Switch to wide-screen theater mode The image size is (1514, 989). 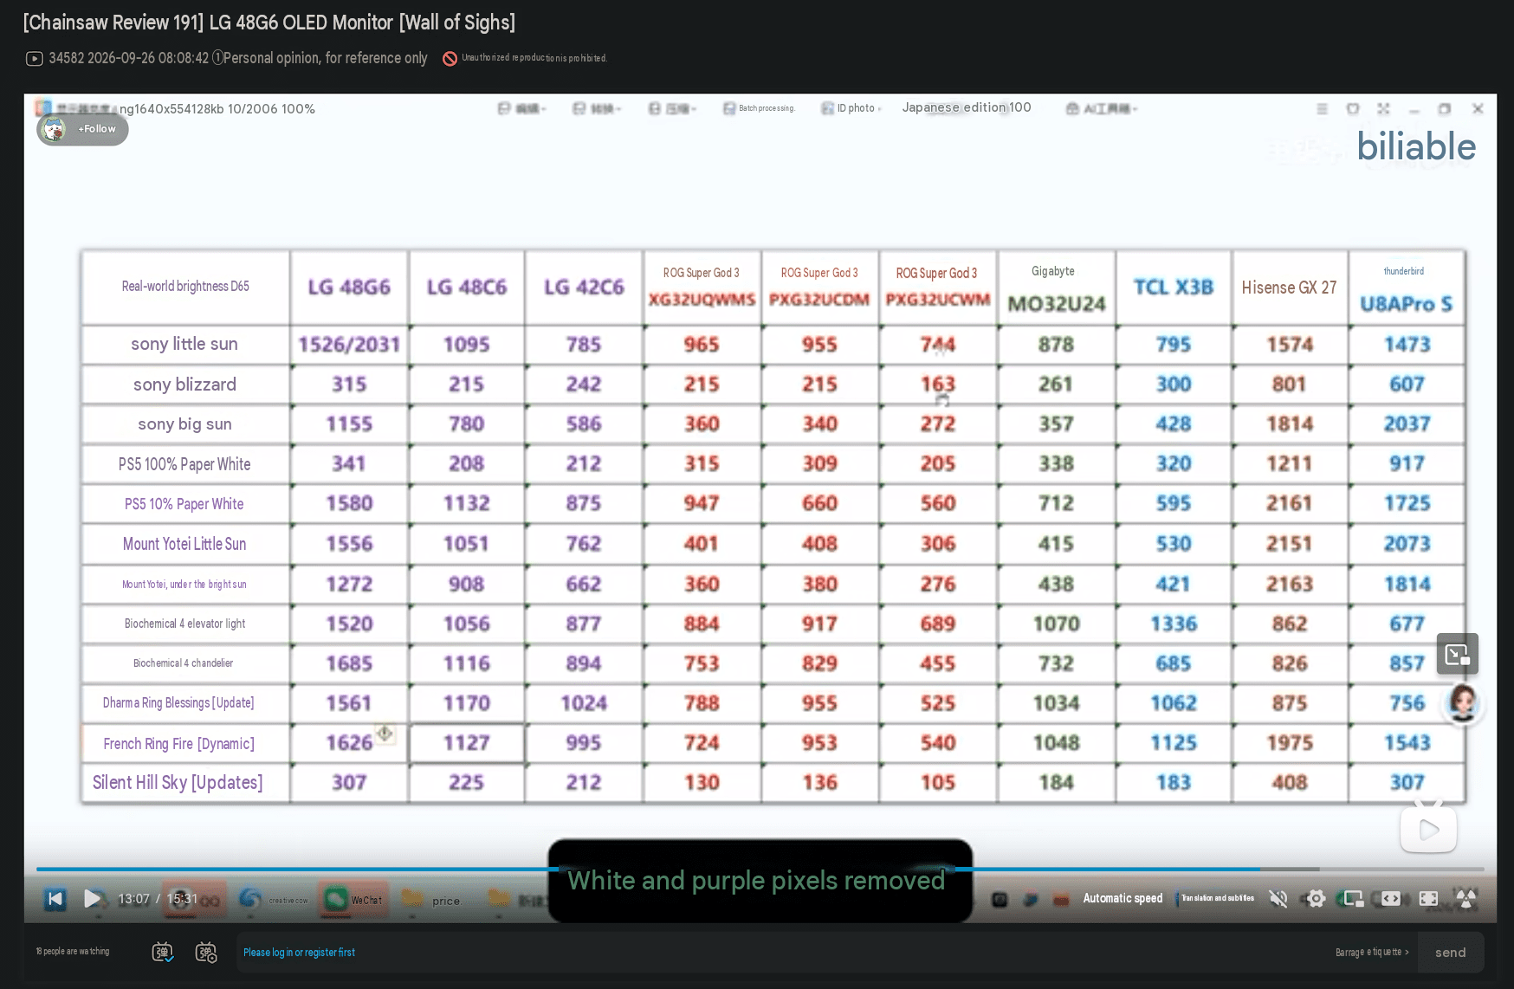1391,899
